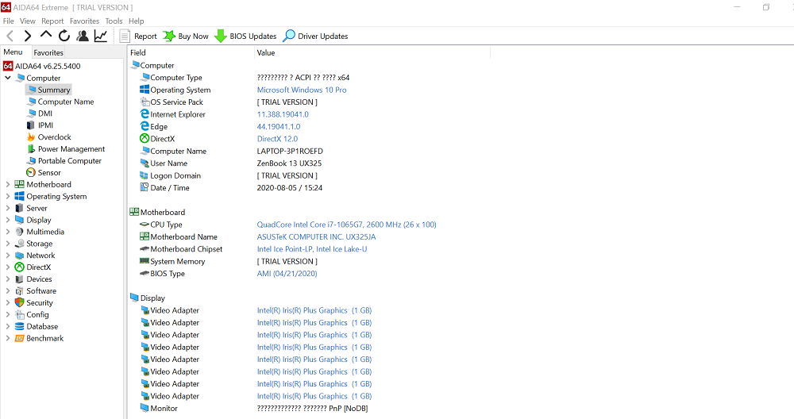
Task: Click the ZenBook 13 UX325 user name value
Action: pos(289,163)
